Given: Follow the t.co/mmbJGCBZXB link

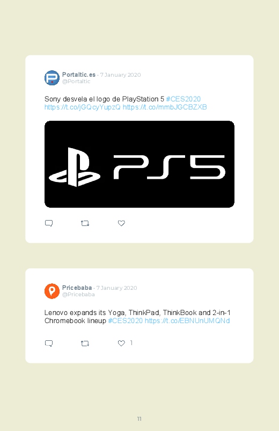Looking at the screenshot, I should coord(165,107).
